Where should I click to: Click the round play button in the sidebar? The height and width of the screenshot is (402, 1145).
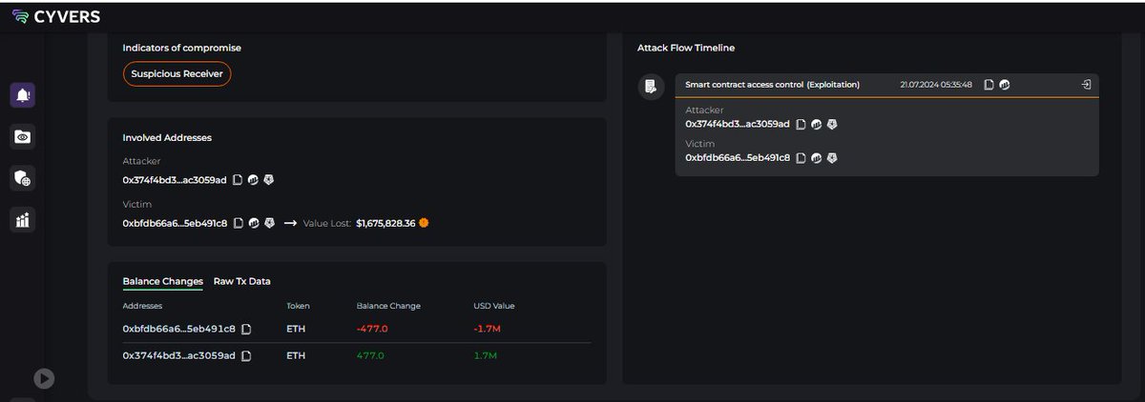pos(43,378)
